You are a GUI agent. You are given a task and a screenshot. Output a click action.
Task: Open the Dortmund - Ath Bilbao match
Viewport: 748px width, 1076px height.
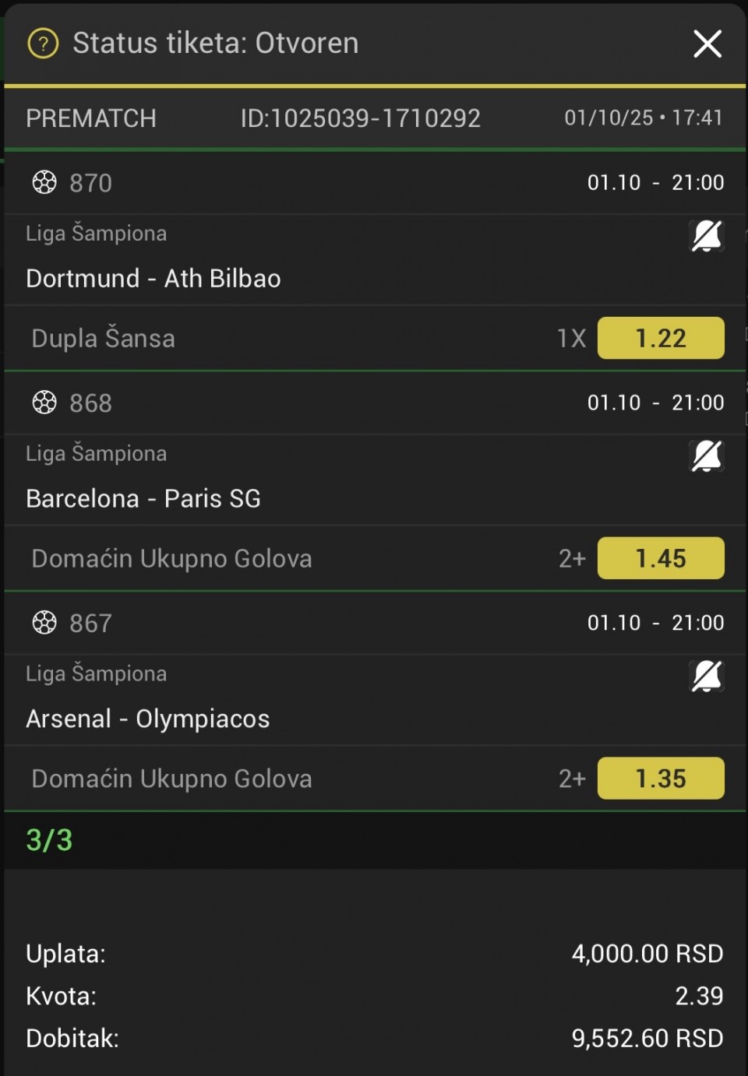153,279
